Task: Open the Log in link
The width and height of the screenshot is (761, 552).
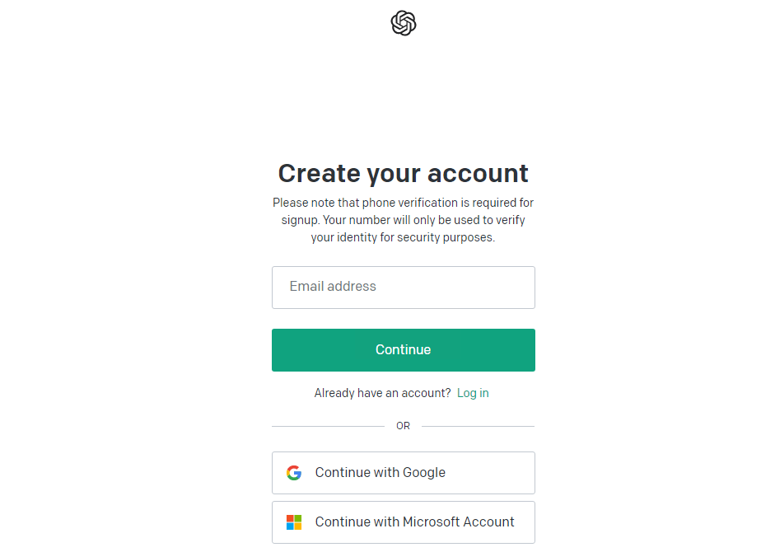Action: tap(473, 393)
